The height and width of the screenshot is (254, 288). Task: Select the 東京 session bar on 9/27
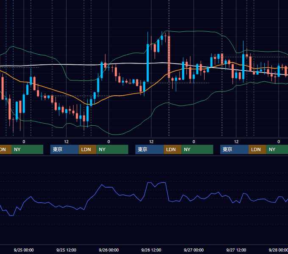point(234,149)
